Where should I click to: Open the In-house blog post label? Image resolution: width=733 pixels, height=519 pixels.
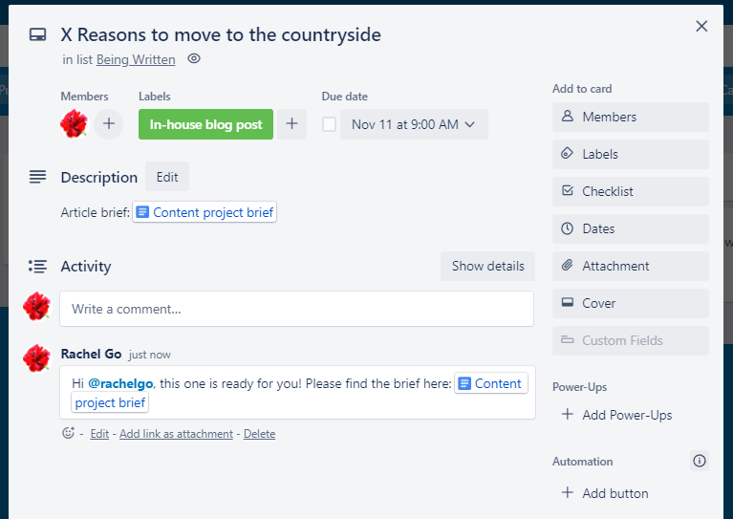[x=205, y=124]
